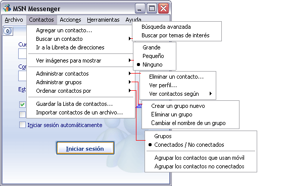The width and height of the screenshot is (286, 186).
Task: Choose Crear un grupo nuevo
Action: coord(190,106)
